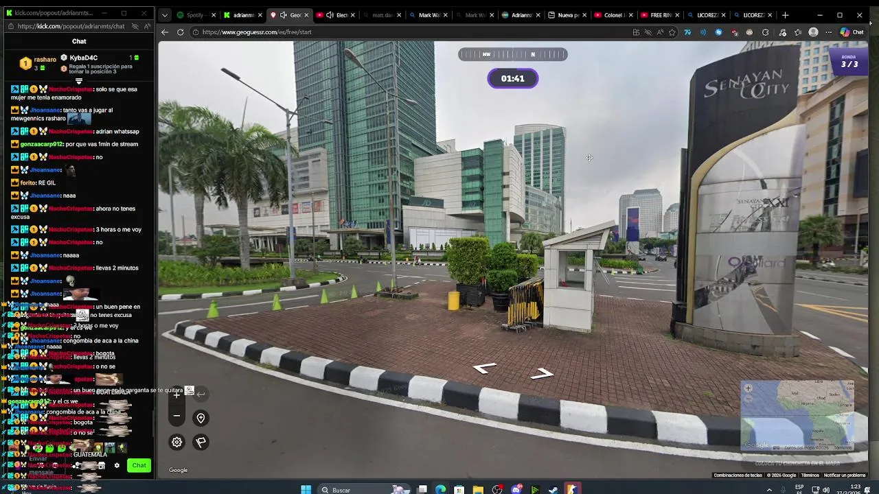Open rasharo leaderboard entry

(38, 63)
